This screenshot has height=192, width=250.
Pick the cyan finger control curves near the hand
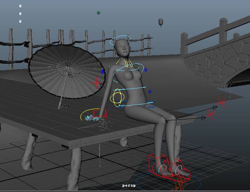(92, 118)
